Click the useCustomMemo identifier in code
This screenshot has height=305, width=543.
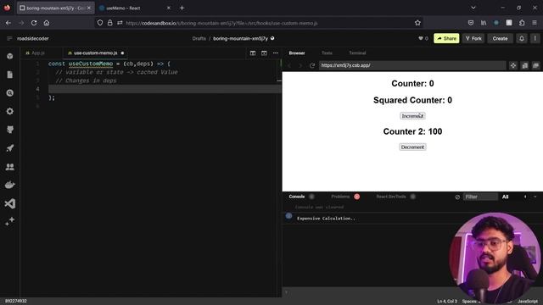91,64
